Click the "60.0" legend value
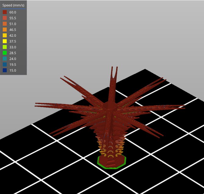Image resolution: width=204 pixels, height=194 pixels. point(13,12)
